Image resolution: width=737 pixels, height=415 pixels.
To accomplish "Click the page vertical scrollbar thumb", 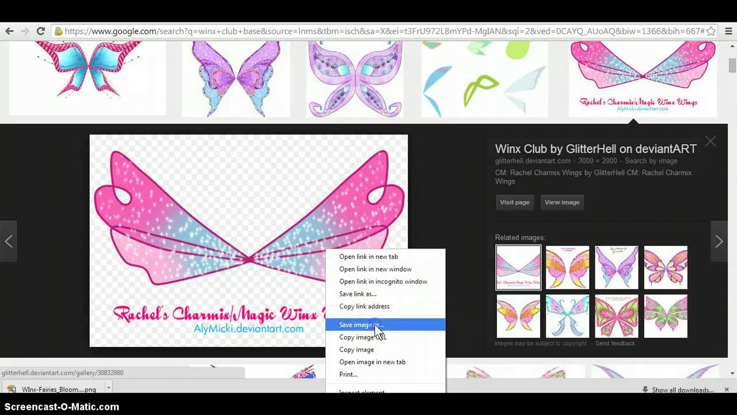I will pos(732,65).
